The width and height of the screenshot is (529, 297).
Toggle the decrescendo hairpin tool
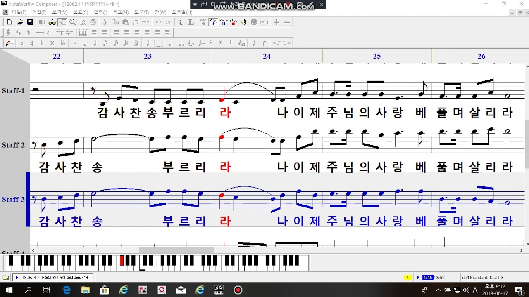click(286, 43)
